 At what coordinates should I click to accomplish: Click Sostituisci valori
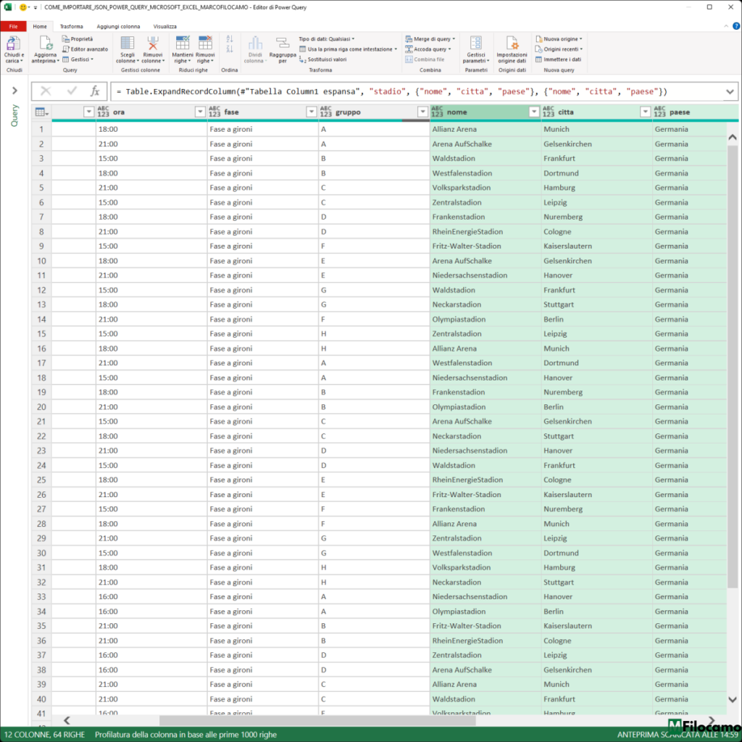322,59
